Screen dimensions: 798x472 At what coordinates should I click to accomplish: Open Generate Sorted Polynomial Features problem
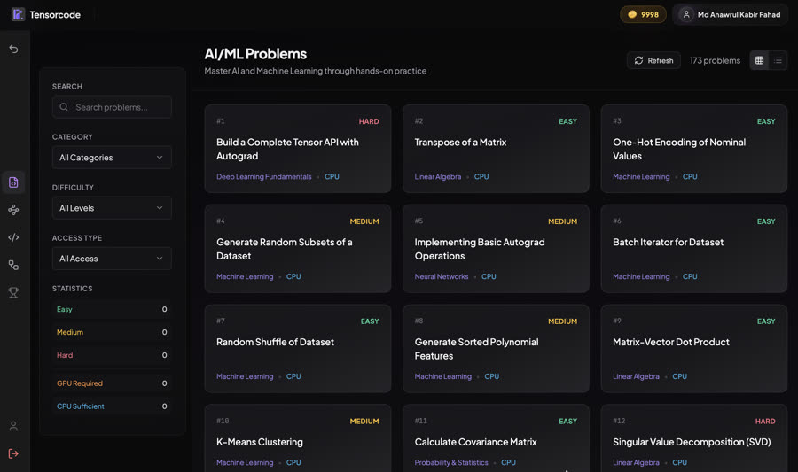[496, 349]
